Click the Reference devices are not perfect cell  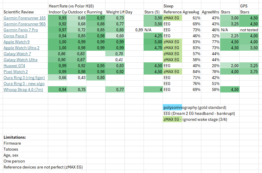pyautogui.click(x=43, y=167)
